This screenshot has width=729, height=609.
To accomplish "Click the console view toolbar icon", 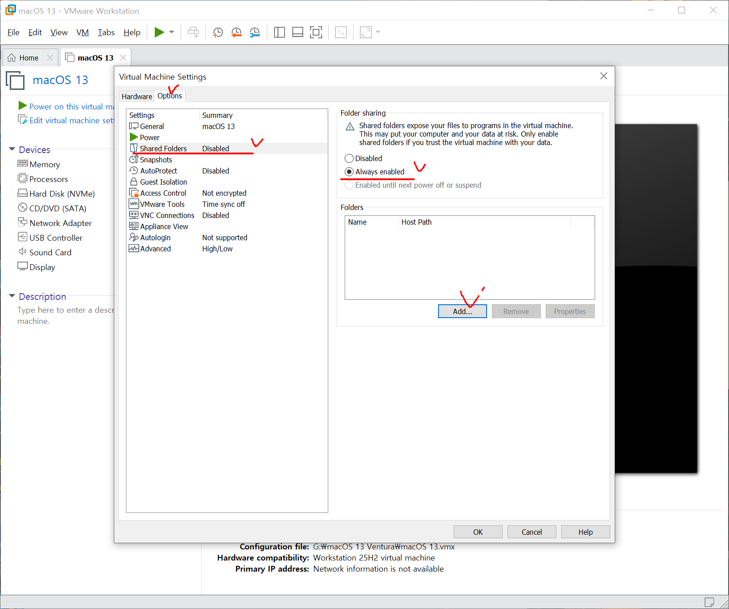I will pyautogui.click(x=341, y=32).
